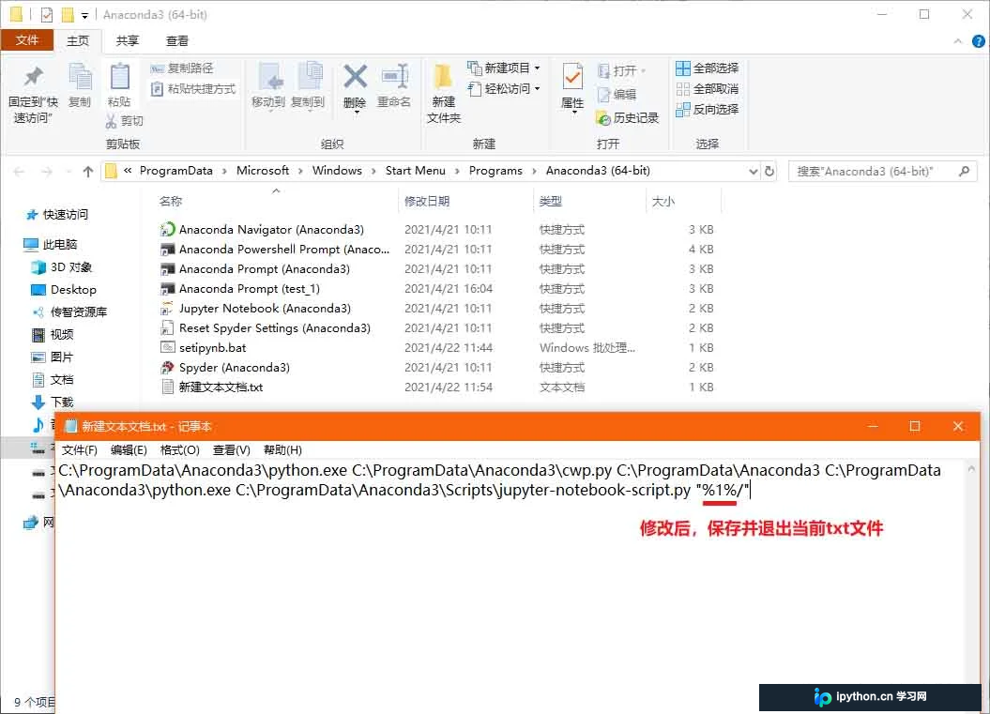Click the 删除 red X icon
The width and height of the screenshot is (990, 714).
pyautogui.click(x=355, y=77)
